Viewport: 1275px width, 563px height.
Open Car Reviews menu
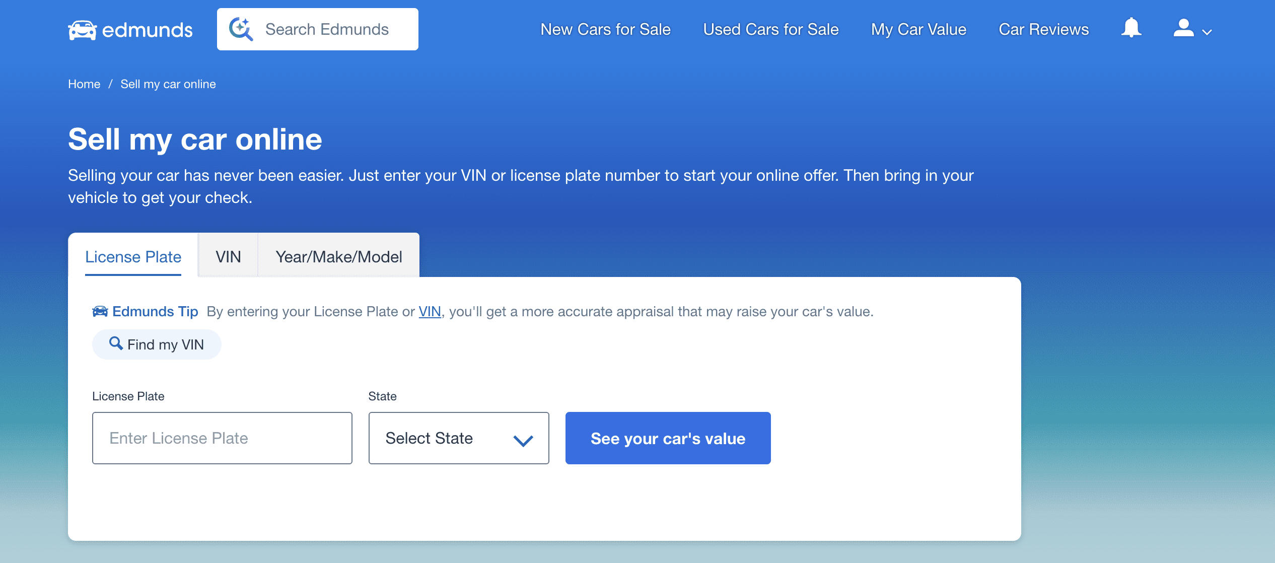[x=1044, y=29]
